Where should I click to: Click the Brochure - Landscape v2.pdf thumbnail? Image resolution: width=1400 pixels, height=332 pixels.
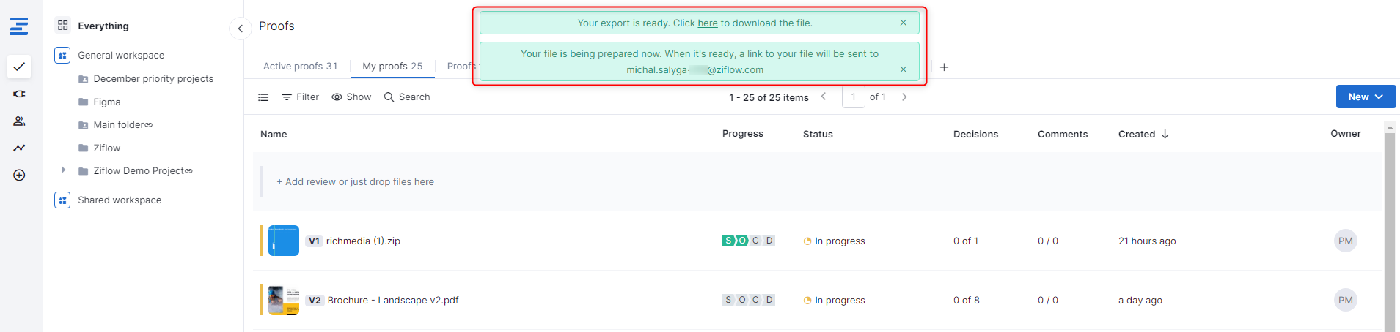tap(284, 301)
